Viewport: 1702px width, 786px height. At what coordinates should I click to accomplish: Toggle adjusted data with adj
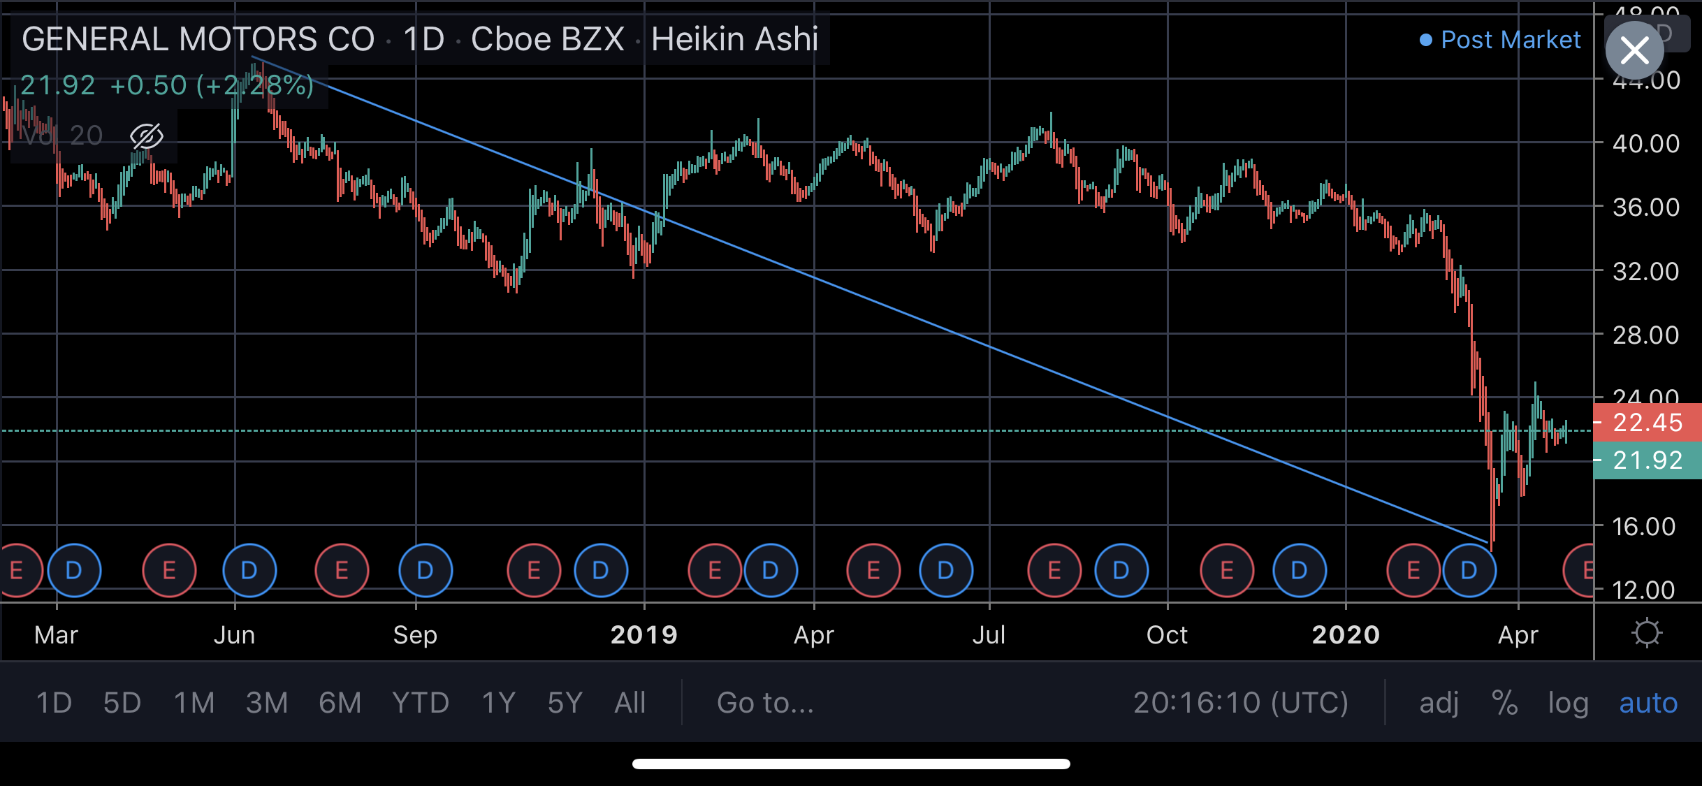[x=1439, y=703]
